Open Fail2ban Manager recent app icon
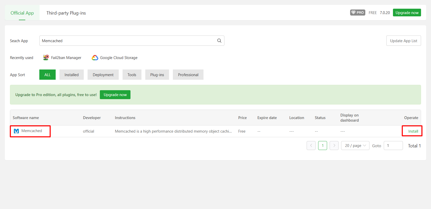This screenshot has height=209, width=431. pyautogui.click(x=46, y=57)
